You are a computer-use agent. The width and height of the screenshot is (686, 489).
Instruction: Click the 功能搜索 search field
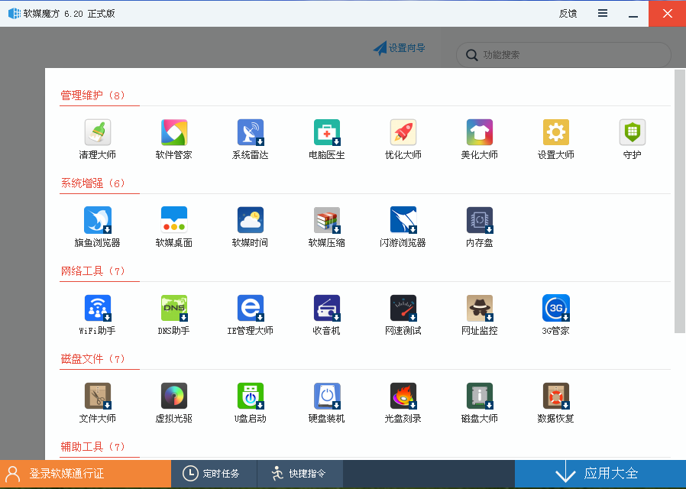tap(564, 55)
